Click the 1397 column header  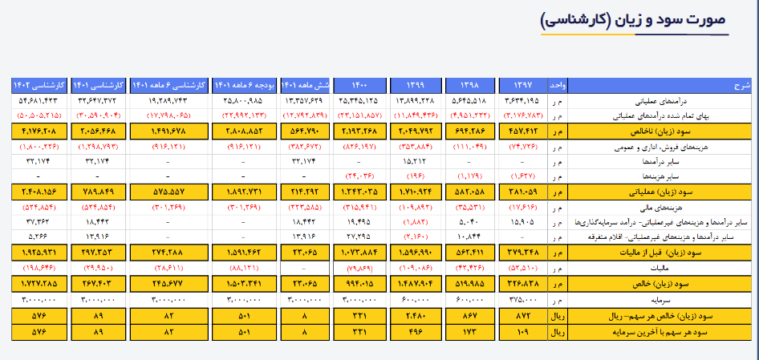tap(522, 84)
